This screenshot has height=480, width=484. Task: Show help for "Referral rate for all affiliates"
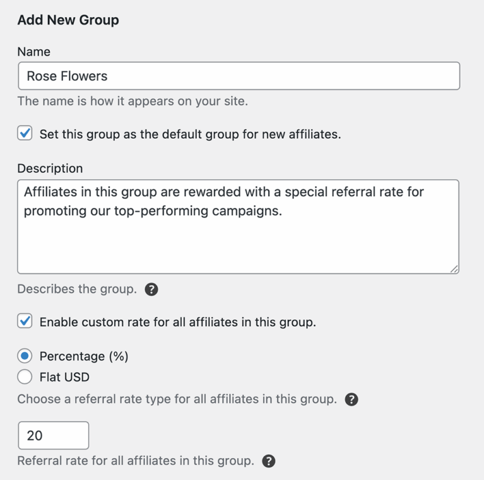point(269,461)
